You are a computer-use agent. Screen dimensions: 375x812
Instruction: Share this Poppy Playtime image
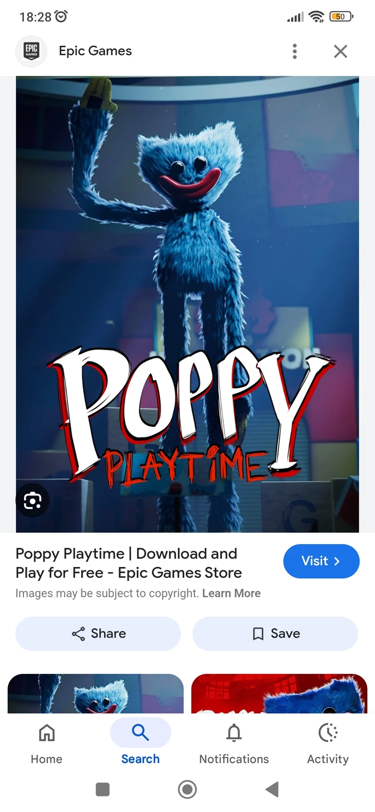98,633
